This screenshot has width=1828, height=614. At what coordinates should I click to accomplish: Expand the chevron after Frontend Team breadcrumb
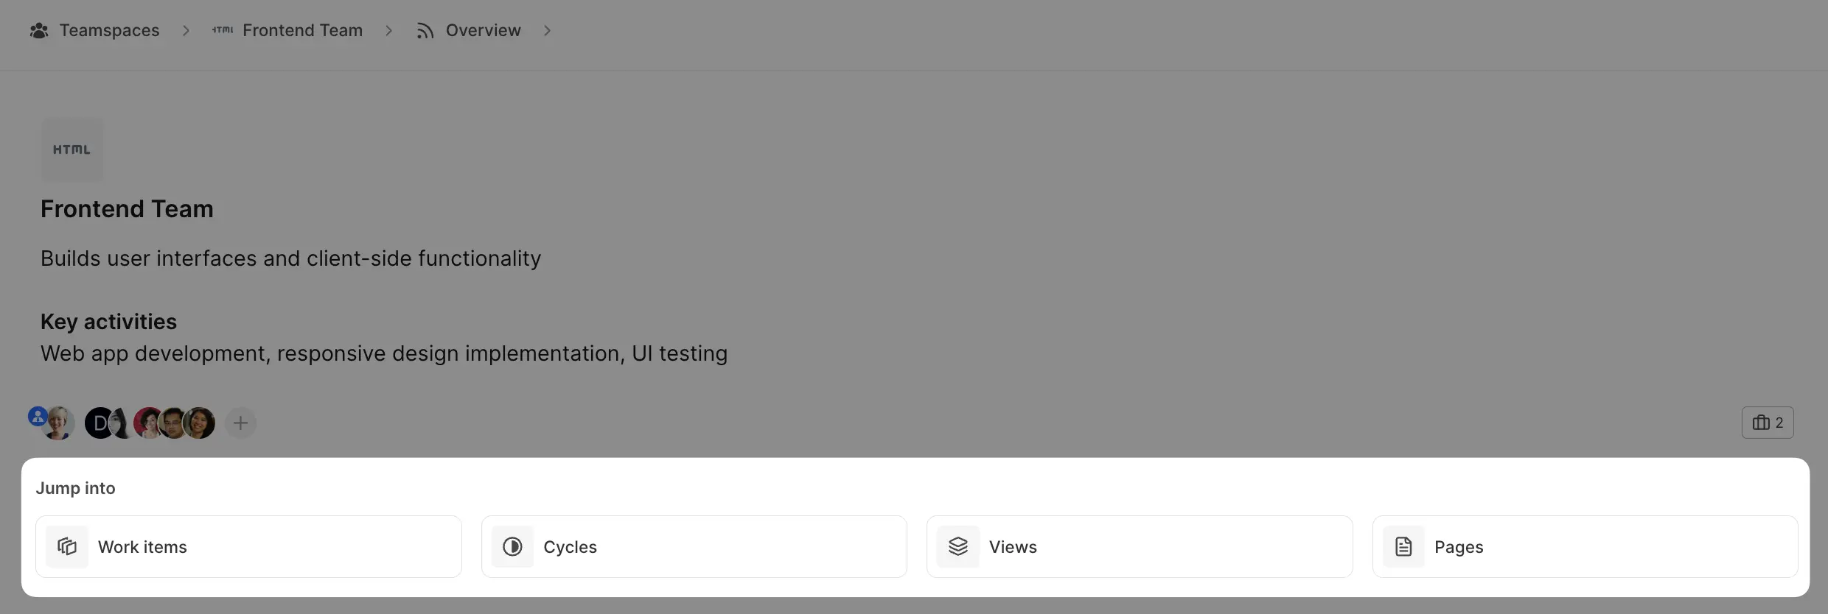(x=389, y=30)
